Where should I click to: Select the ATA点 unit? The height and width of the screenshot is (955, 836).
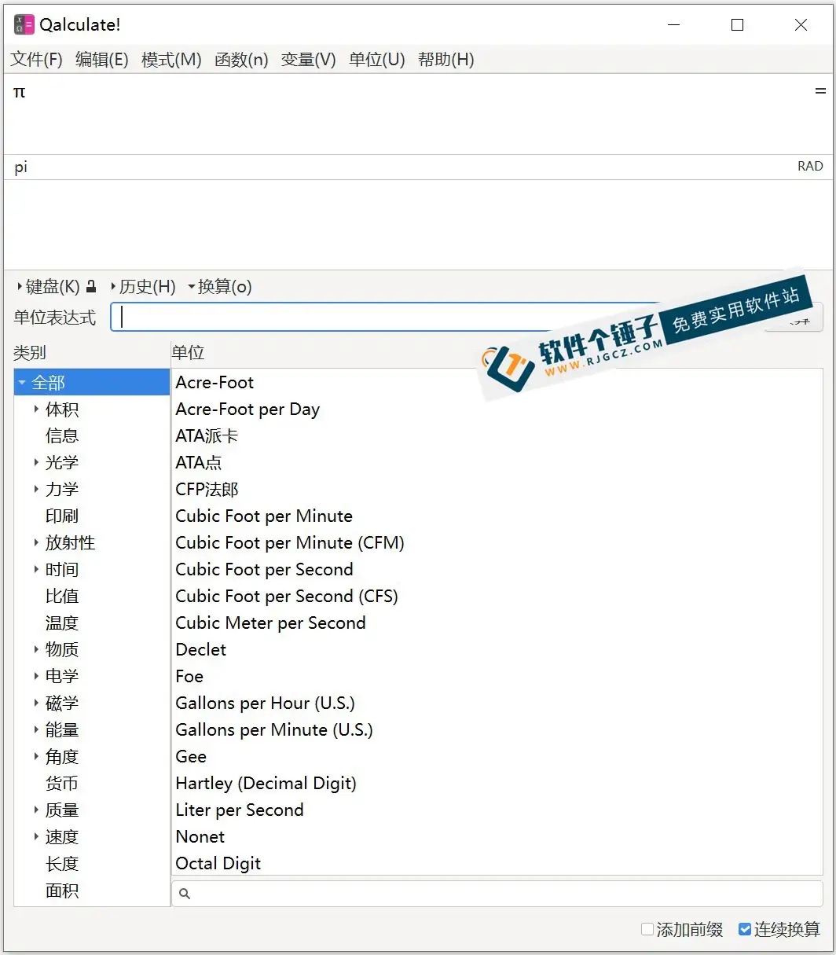[497, 463]
